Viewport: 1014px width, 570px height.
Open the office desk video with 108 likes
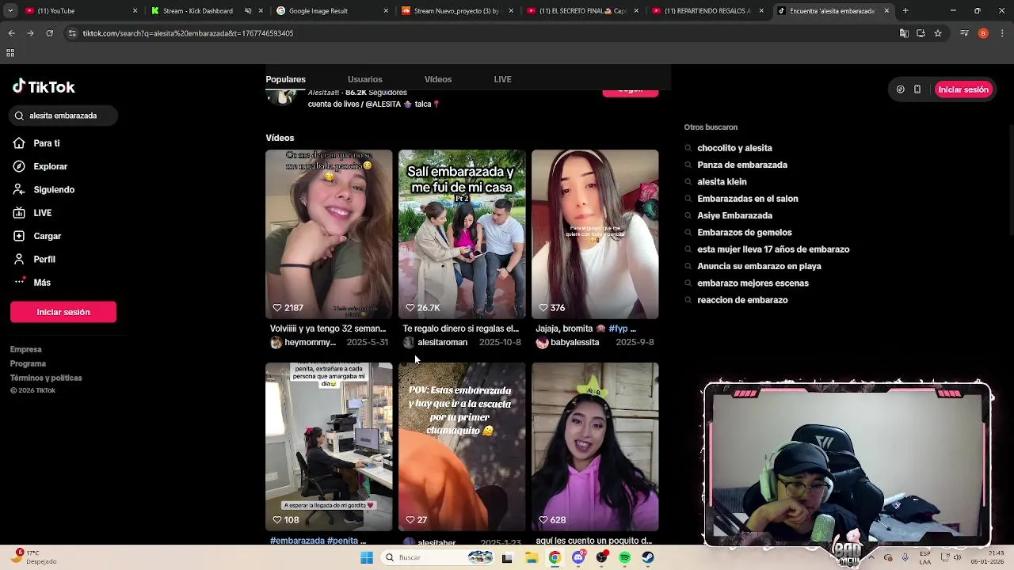[329, 446]
